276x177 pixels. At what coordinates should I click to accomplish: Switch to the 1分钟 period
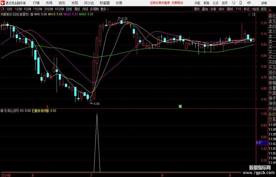coord(18,9)
